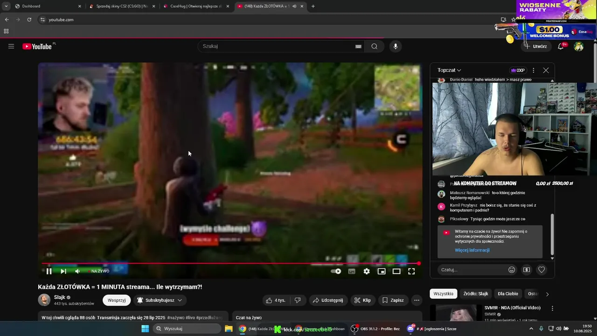Open Super Chat dollar icon
This screenshot has width=597, height=336.
pyautogui.click(x=527, y=270)
